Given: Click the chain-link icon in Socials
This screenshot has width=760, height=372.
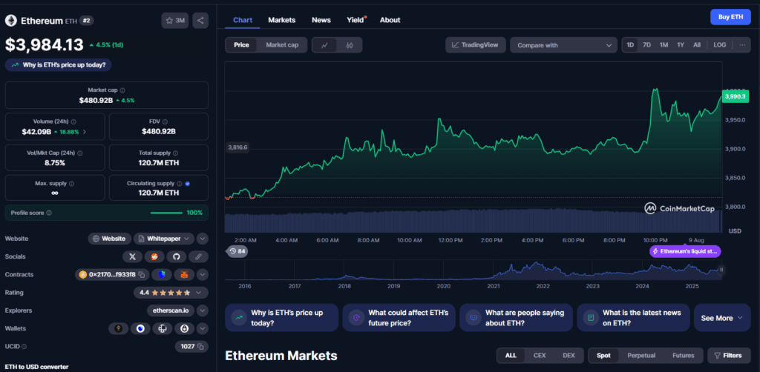Looking at the screenshot, I should tap(198, 256).
